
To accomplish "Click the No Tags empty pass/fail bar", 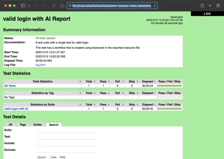I will (169, 97).
